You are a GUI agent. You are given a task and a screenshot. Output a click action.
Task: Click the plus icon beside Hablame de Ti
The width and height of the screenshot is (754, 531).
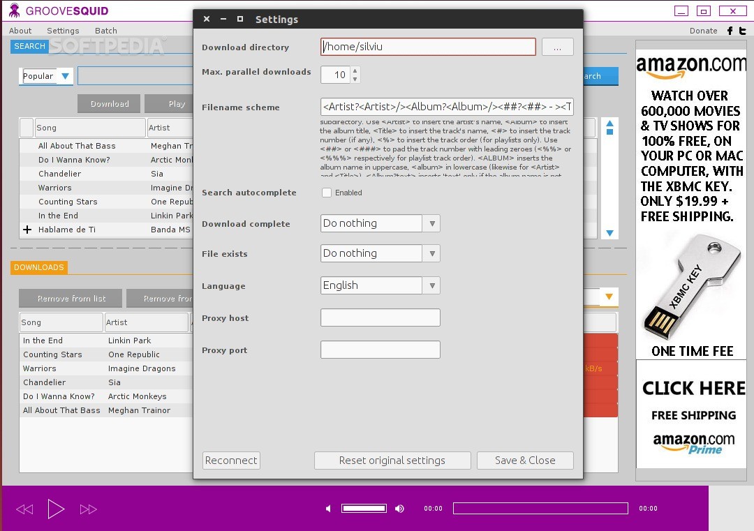click(x=27, y=230)
